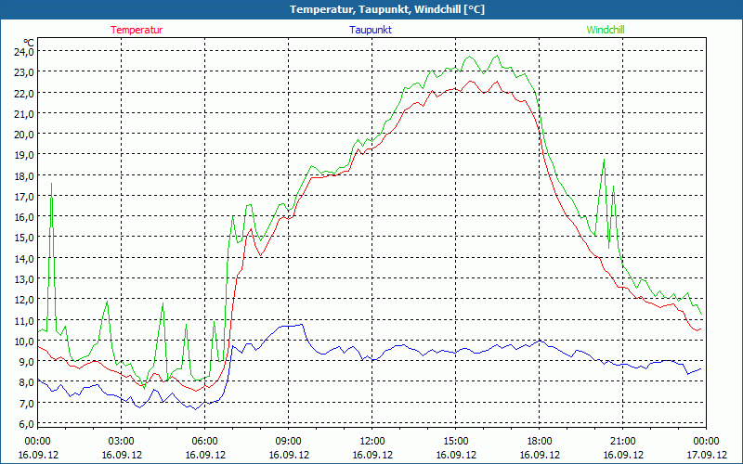The image size is (743, 464).
Task: Click the green Windchill spike just after 00:00
Action: (51, 184)
